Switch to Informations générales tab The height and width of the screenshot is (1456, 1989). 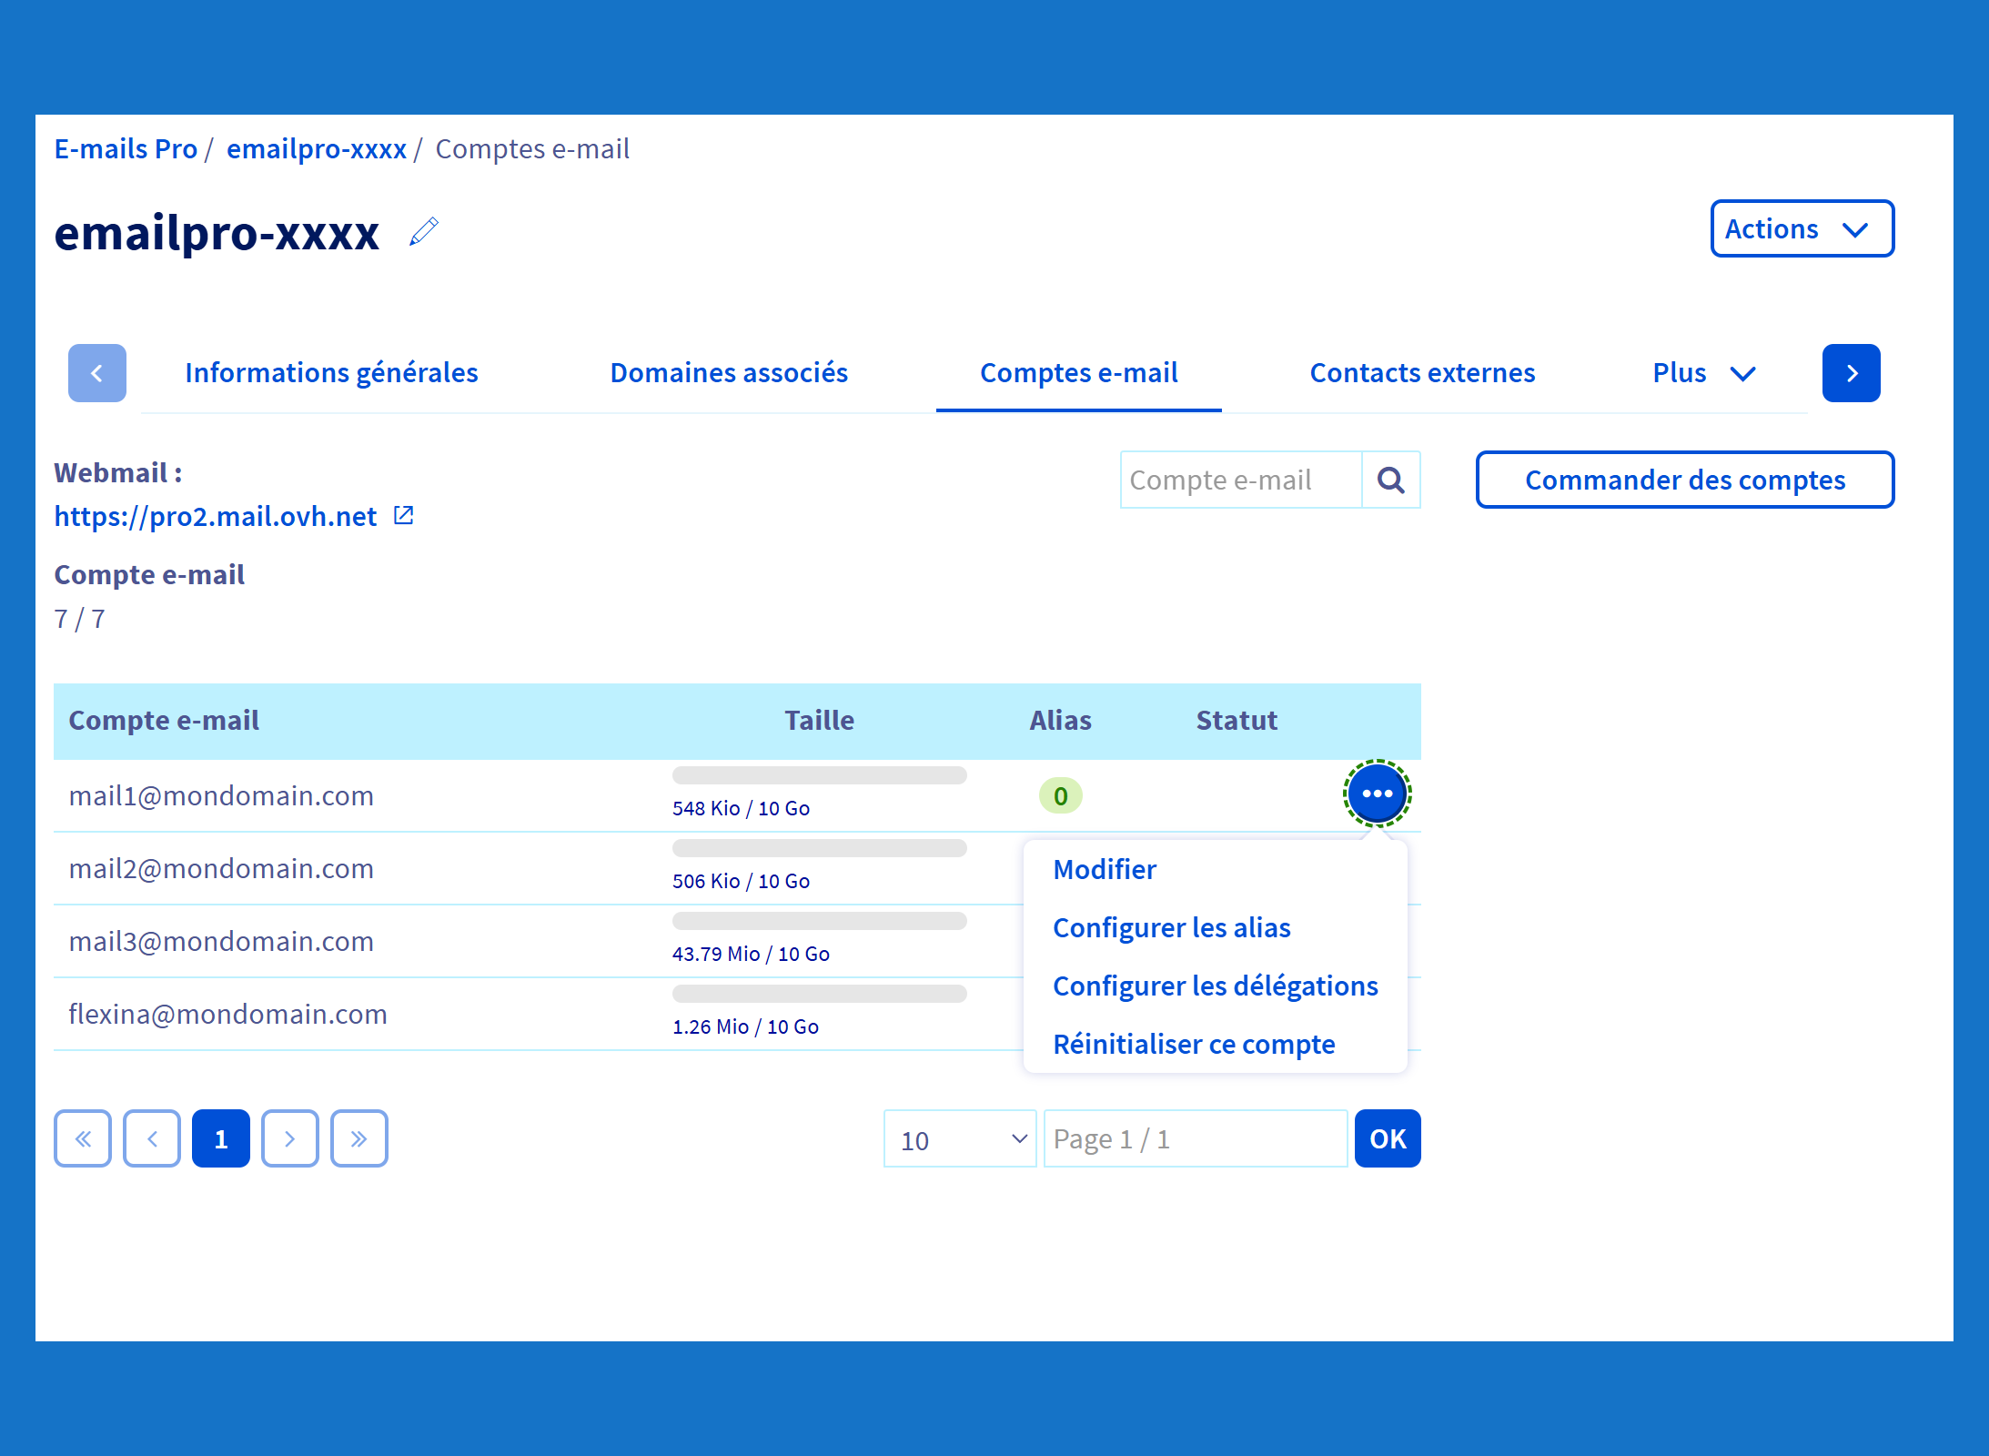point(331,373)
